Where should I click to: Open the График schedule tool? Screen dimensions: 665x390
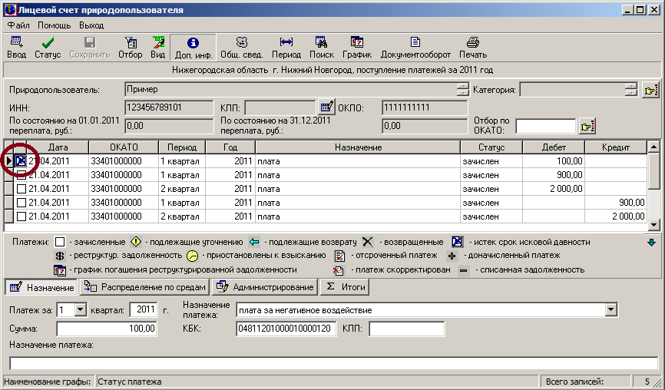(357, 44)
